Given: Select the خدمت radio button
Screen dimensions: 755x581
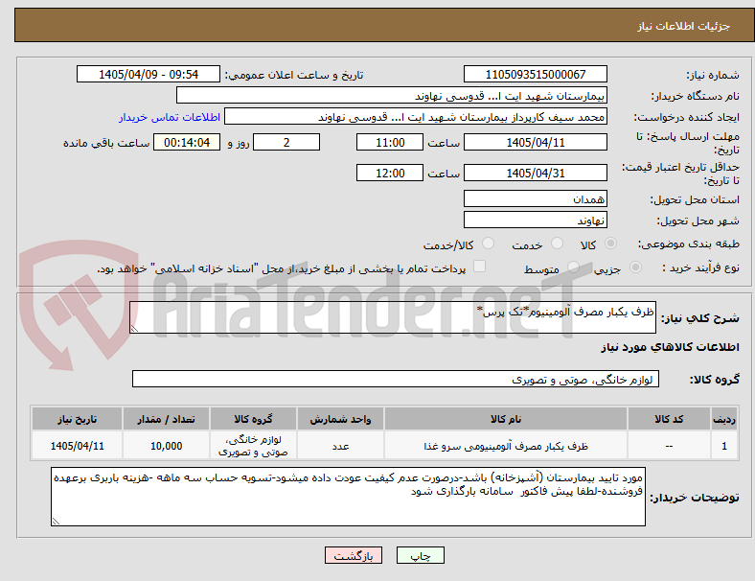Looking at the screenshot, I should 557,244.
